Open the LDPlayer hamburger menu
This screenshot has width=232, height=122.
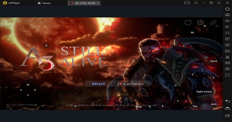pos(195,3)
